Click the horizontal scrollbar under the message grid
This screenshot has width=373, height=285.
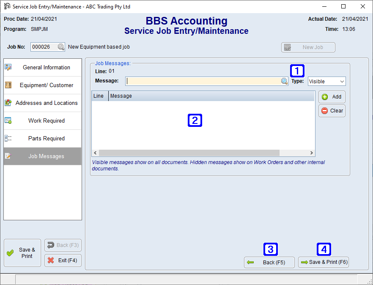tap(203, 153)
